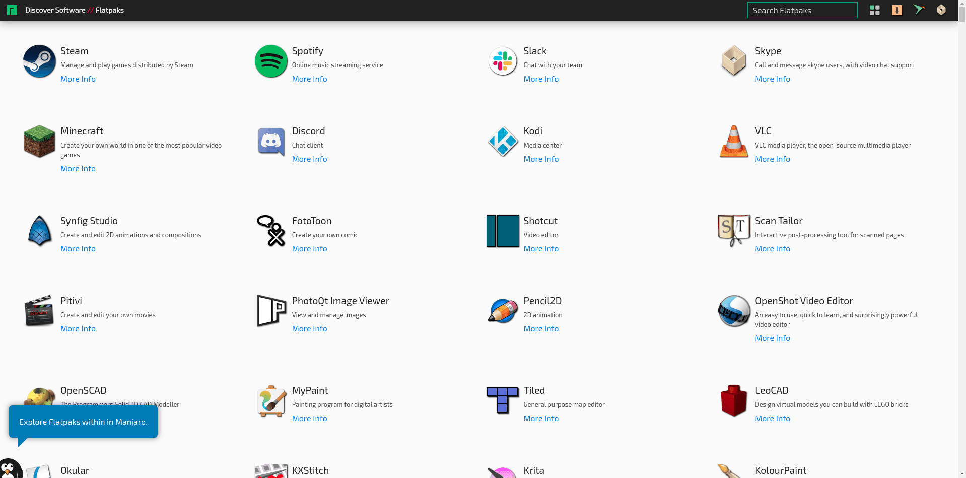Open More Info for Pitivi
The height and width of the screenshot is (478, 966).
78,329
